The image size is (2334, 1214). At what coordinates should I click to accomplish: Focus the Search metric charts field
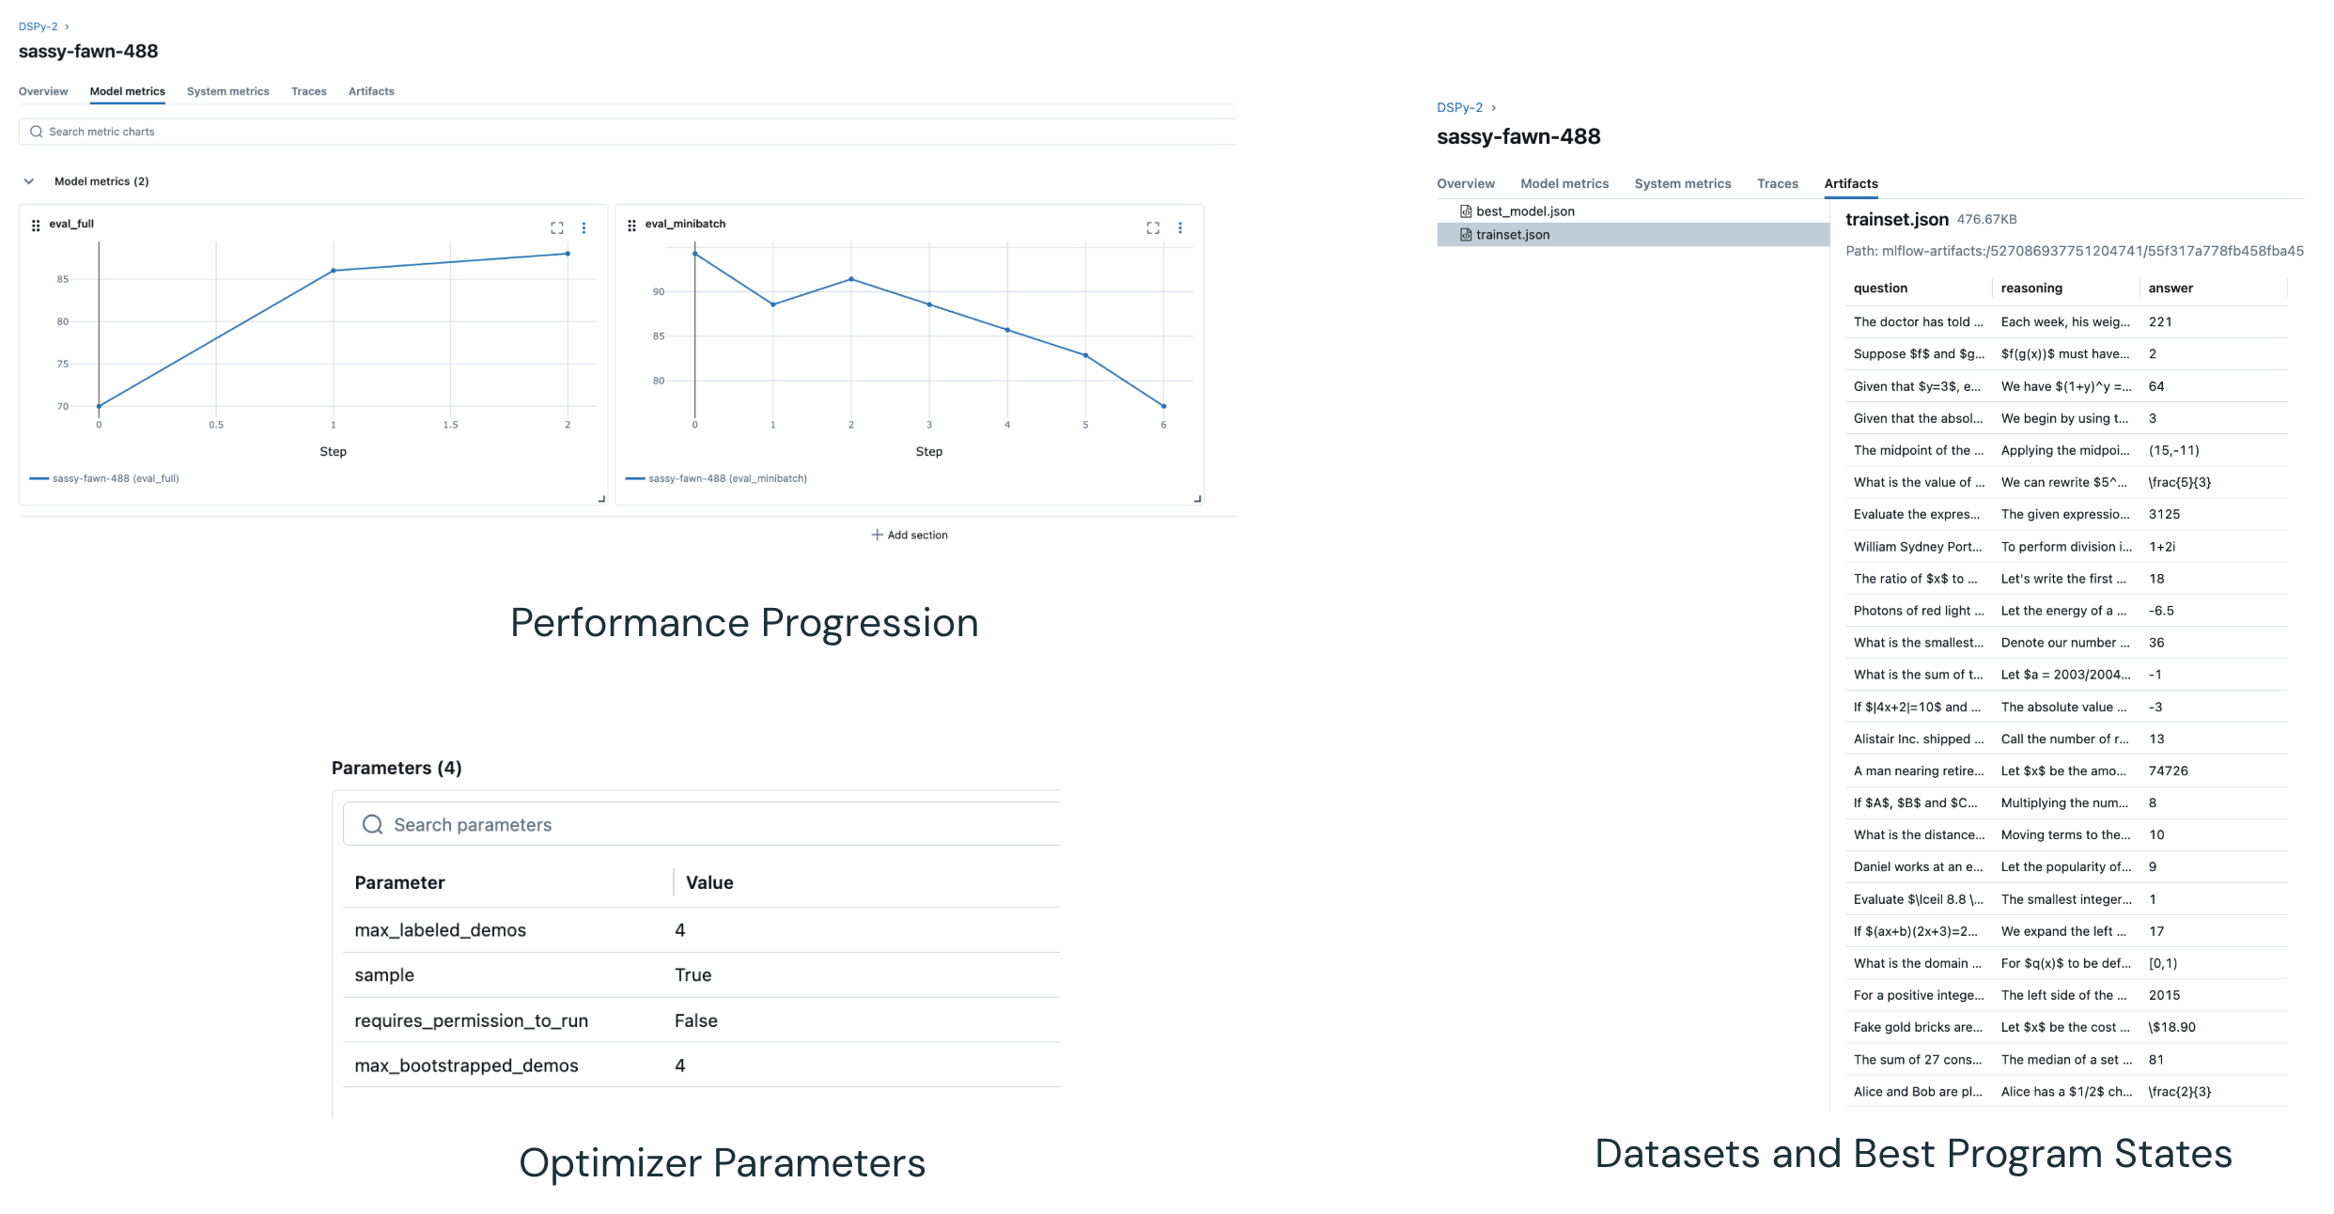click(x=627, y=132)
